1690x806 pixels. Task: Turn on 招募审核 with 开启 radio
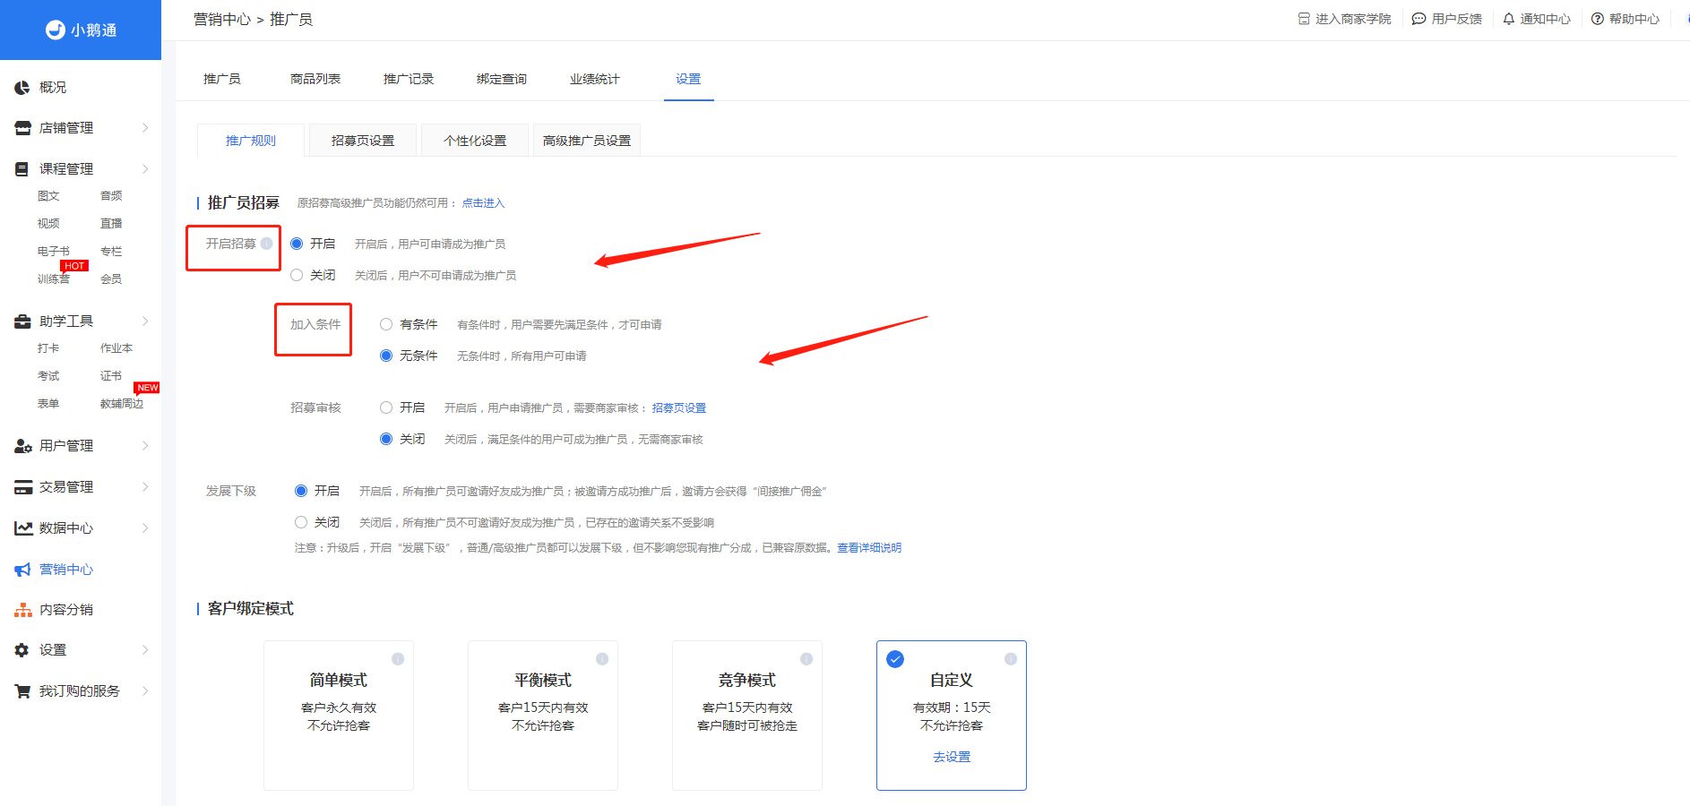386,407
